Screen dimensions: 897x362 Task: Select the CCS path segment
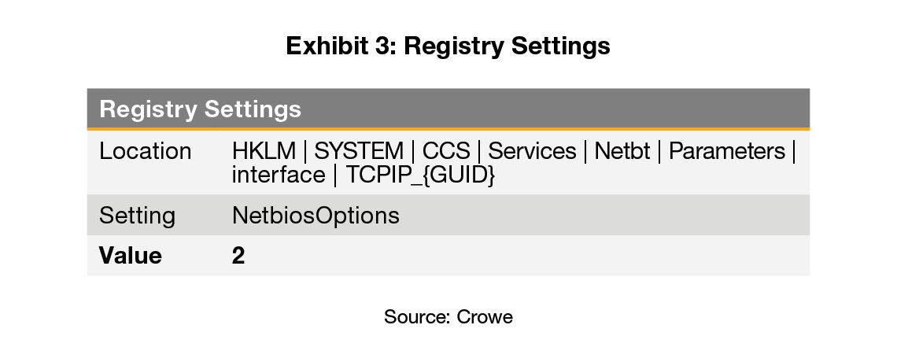tap(446, 151)
